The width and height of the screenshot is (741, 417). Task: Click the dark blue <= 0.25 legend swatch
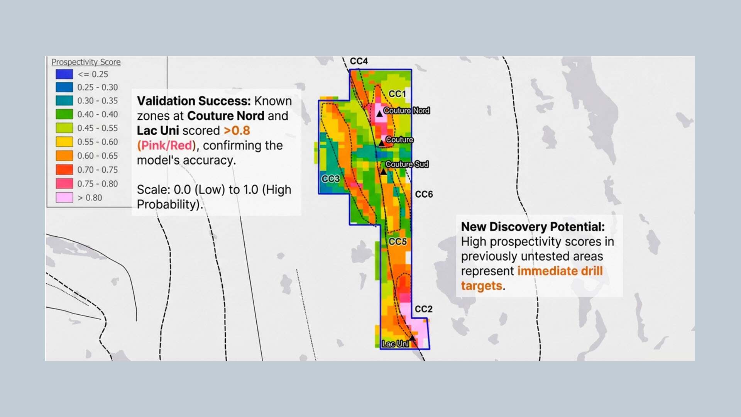[x=64, y=74]
